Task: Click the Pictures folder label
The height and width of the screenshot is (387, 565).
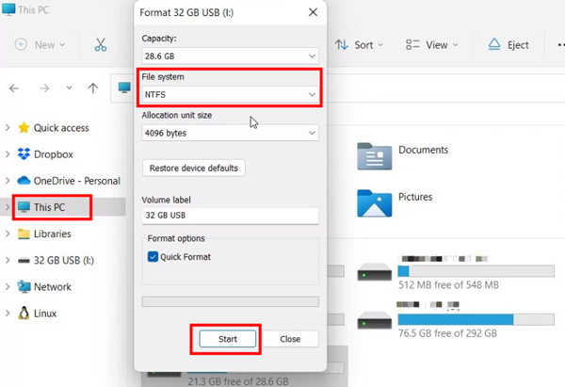Action: point(415,197)
